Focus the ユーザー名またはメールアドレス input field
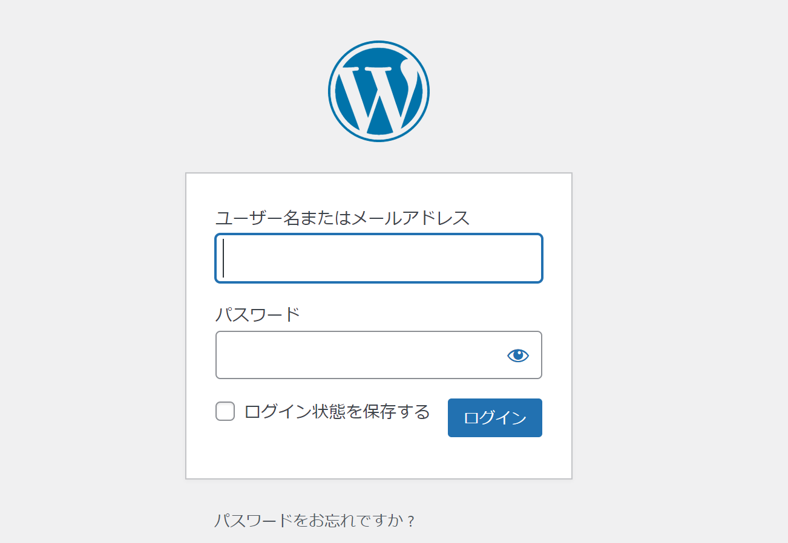Screen dimensions: 788x543 [x=379, y=258]
